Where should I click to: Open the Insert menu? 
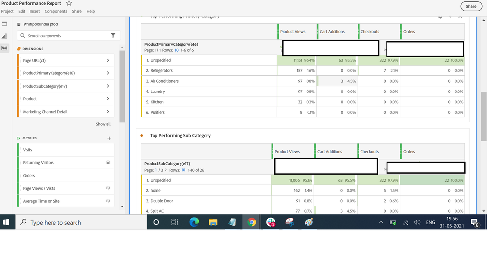point(35,11)
